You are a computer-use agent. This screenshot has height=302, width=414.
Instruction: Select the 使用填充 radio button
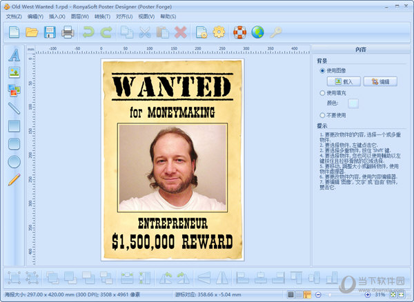click(322, 93)
